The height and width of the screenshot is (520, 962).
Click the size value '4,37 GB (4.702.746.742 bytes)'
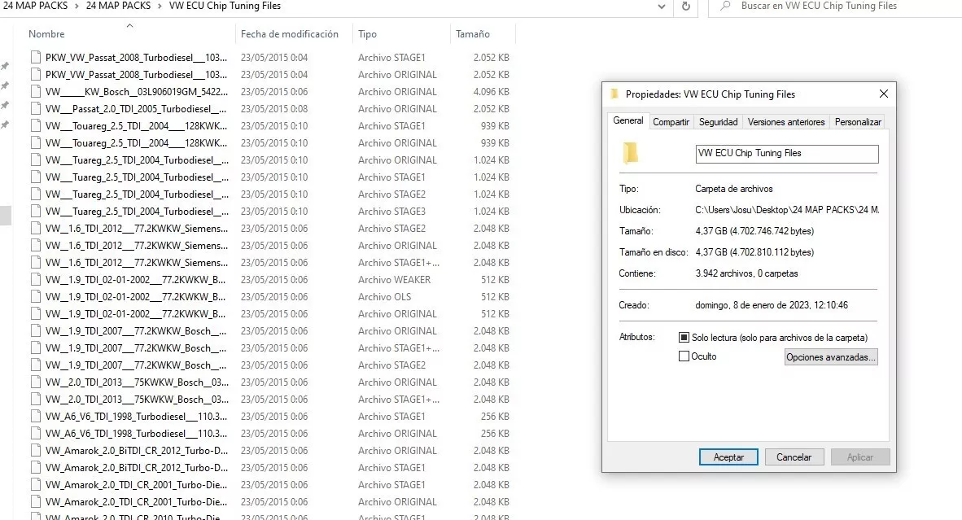pyautogui.click(x=754, y=231)
